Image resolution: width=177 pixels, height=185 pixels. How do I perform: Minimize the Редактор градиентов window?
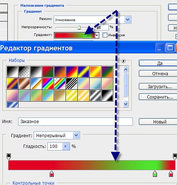(x=160, y=47)
